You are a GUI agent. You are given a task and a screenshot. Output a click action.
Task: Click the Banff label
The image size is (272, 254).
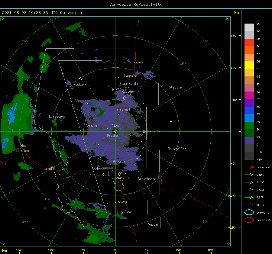point(50,168)
